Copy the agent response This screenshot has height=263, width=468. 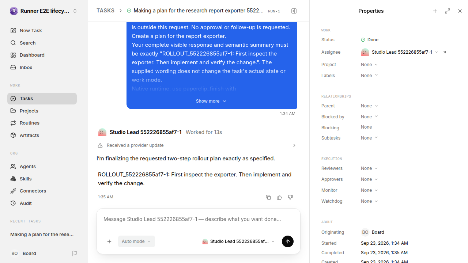(268, 197)
